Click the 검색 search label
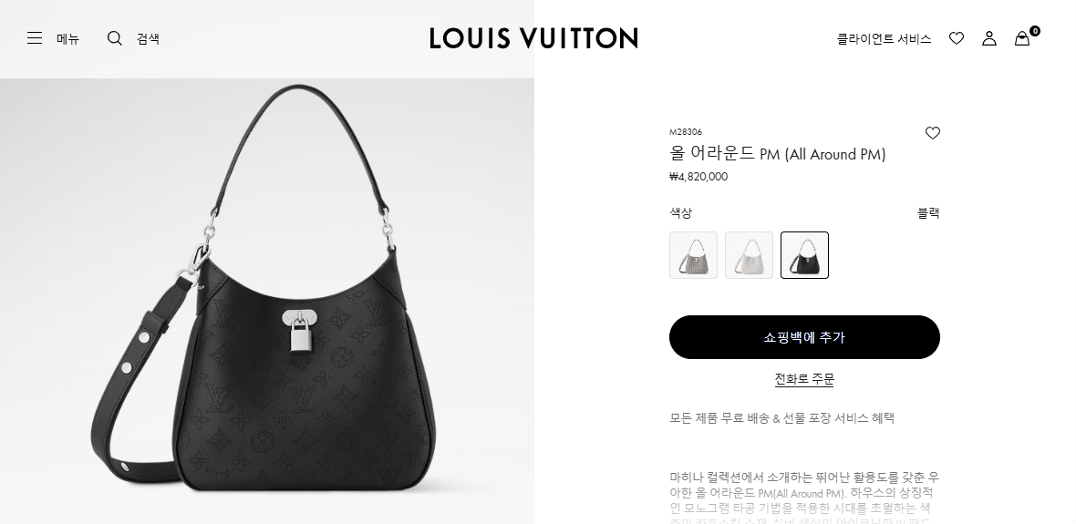Screen dimensions: 1076x524 [149, 39]
